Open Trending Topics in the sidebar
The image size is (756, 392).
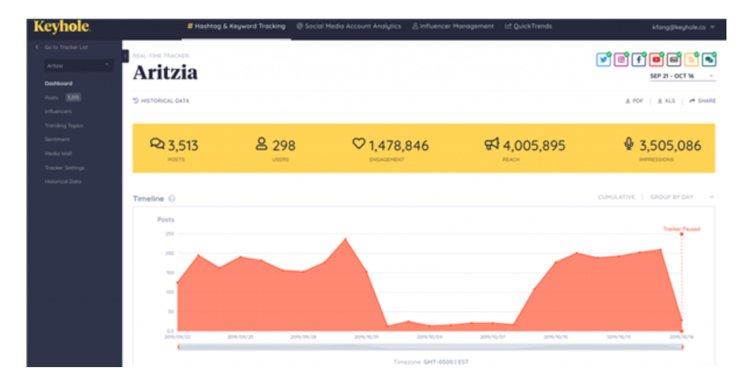pos(64,126)
